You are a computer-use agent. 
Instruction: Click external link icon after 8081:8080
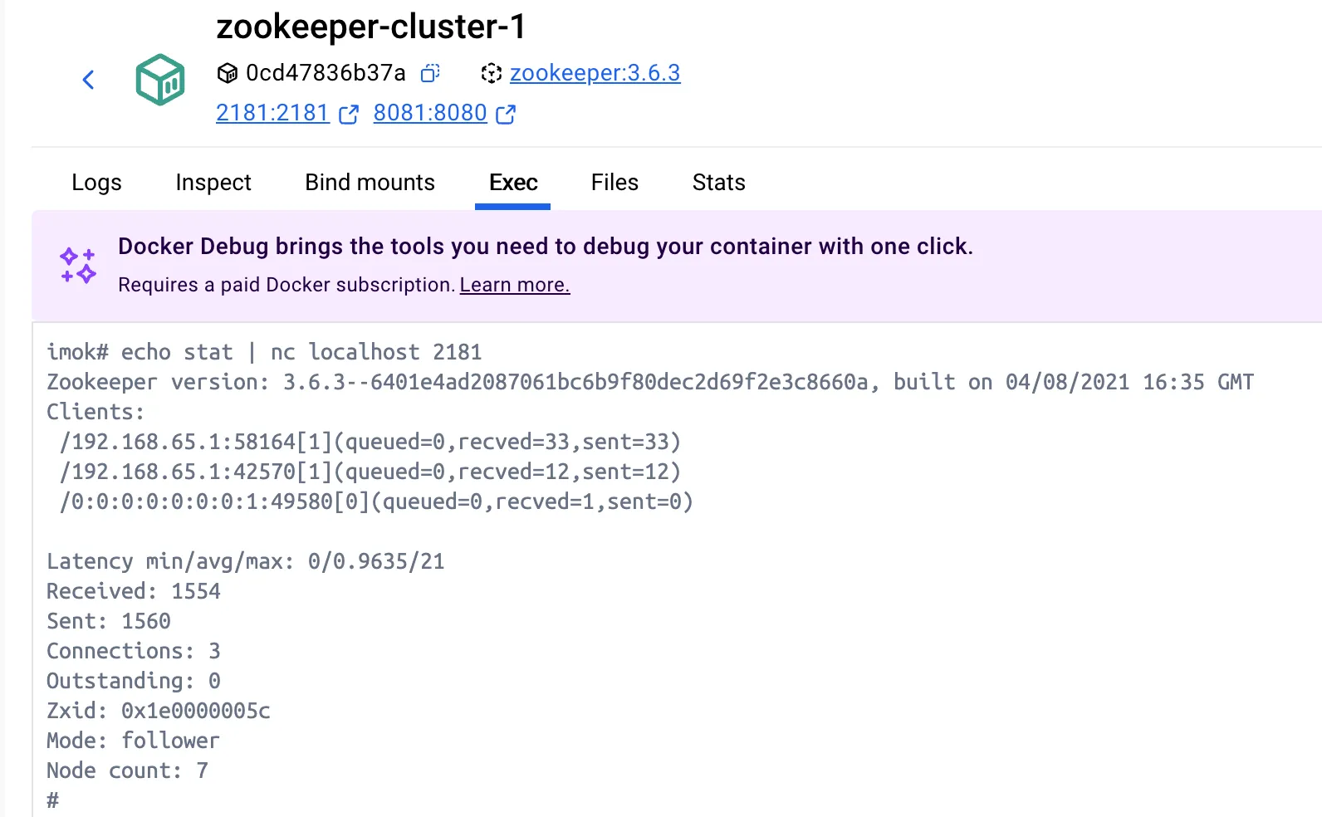(506, 114)
